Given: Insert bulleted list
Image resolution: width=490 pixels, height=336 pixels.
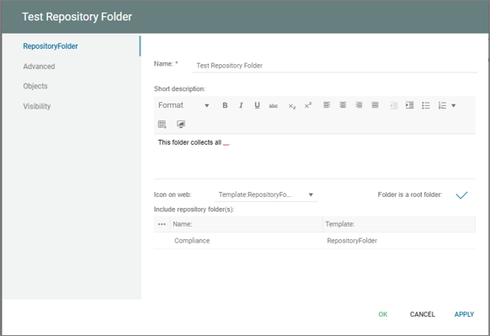Looking at the screenshot, I should 426,105.
